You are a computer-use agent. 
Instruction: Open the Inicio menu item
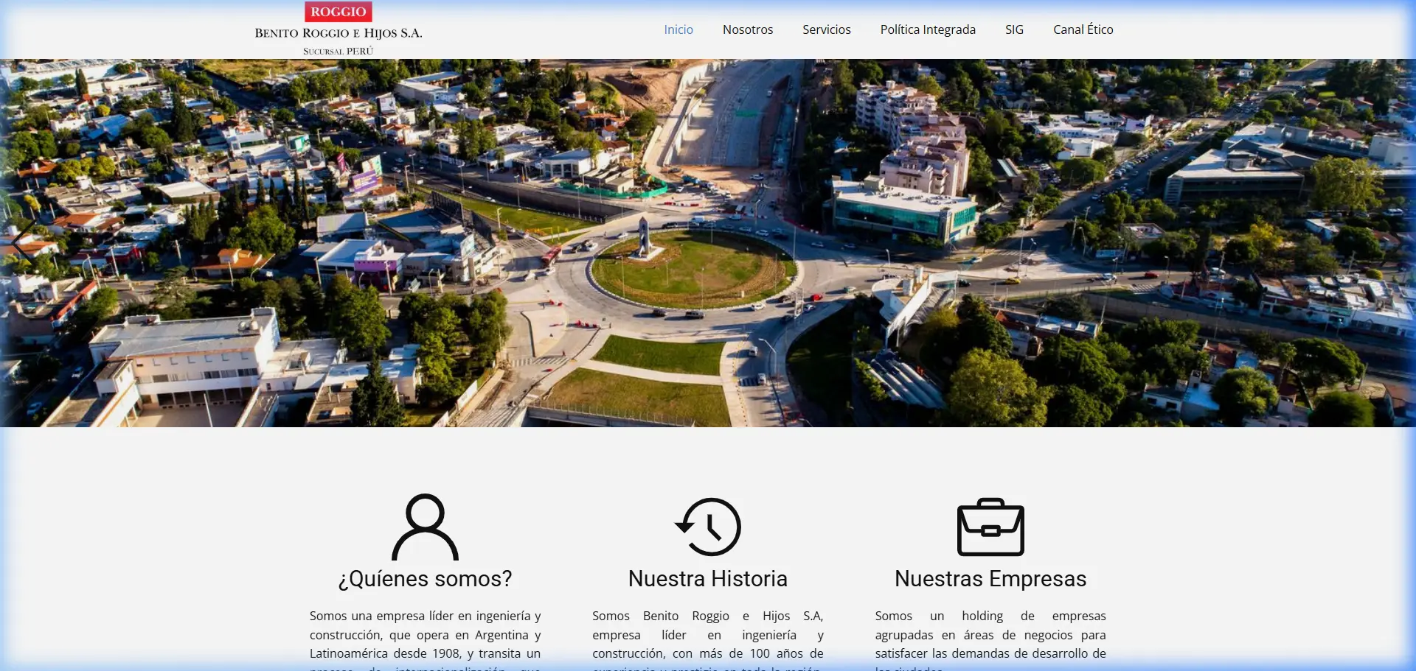(x=678, y=29)
